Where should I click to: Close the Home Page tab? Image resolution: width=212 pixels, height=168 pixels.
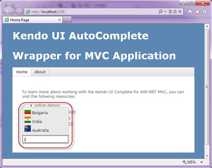click(x=59, y=20)
